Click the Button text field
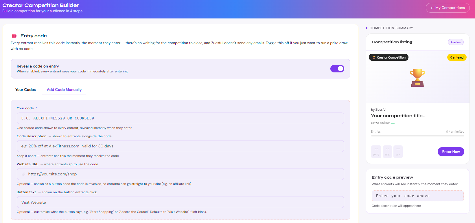Screen dimensions: 475x223 181,202
